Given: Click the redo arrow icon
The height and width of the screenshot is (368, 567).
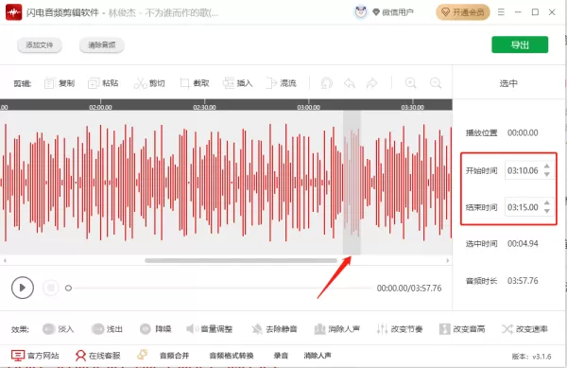Looking at the screenshot, I should [x=371, y=83].
